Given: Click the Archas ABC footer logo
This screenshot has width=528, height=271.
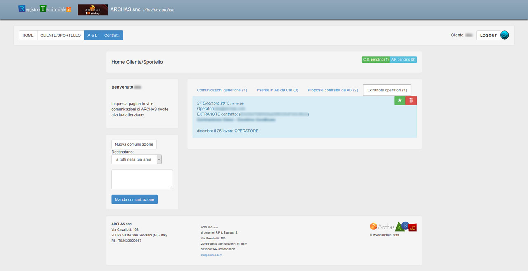Looking at the screenshot, I should 393,227.
